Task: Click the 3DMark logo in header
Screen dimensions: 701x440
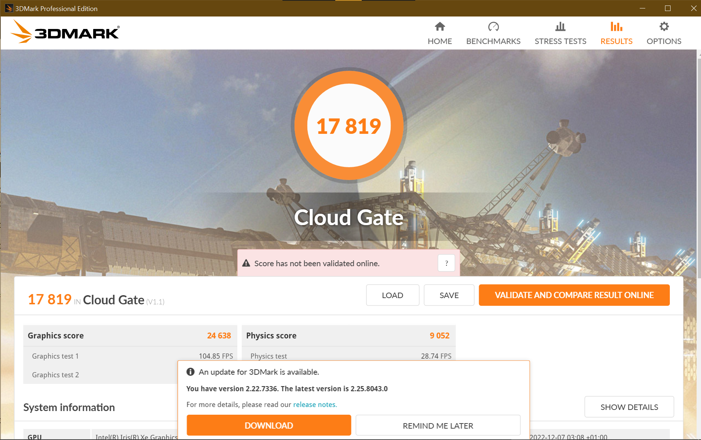Action: tap(65, 32)
